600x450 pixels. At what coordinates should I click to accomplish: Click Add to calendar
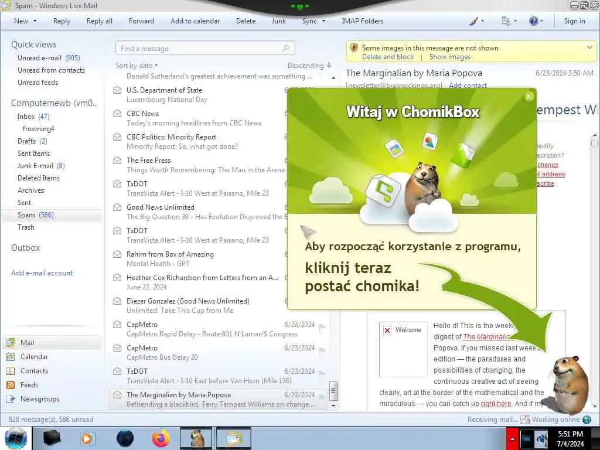point(195,21)
